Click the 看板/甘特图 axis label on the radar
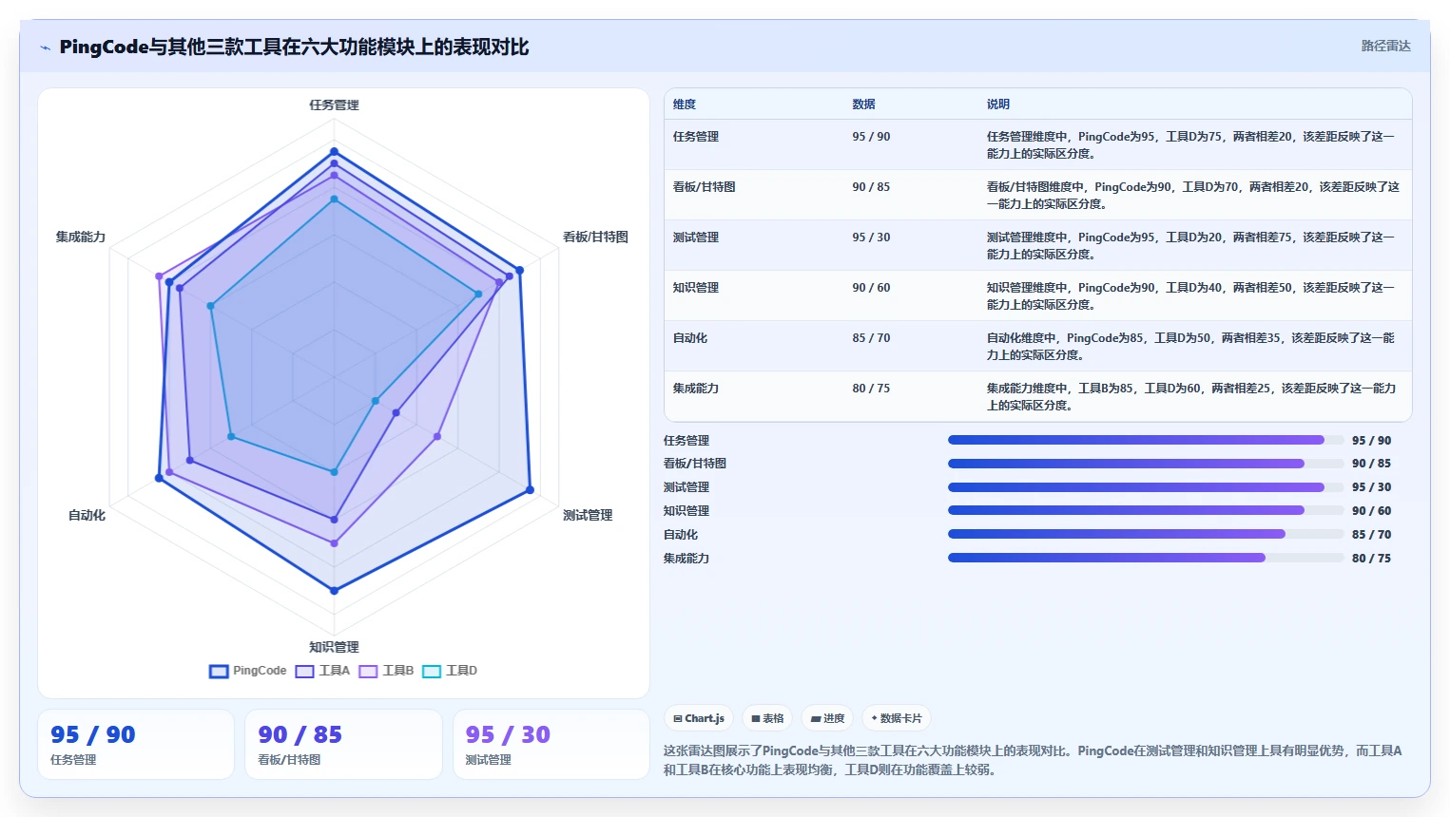This screenshot has width=1450, height=817. [x=595, y=237]
